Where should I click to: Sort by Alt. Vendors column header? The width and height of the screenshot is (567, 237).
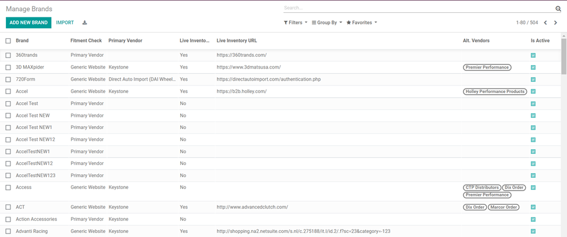click(x=476, y=41)
